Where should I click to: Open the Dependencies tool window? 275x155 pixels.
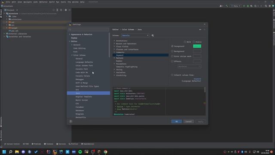coord(88,144)
